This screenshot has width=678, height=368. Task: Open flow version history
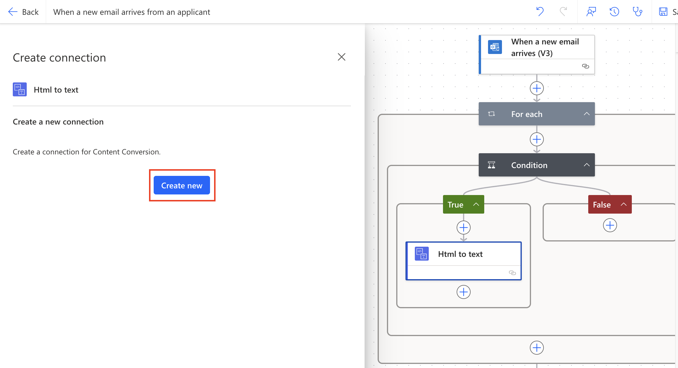(614, 12)
